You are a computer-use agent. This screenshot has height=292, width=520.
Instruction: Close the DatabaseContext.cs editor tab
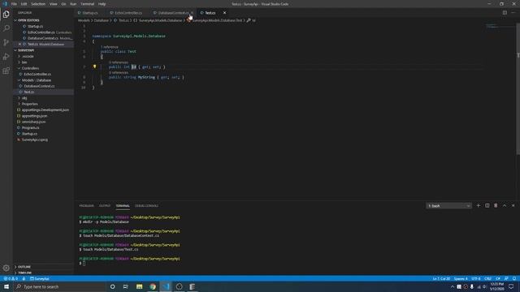click(x=192, y=13)
